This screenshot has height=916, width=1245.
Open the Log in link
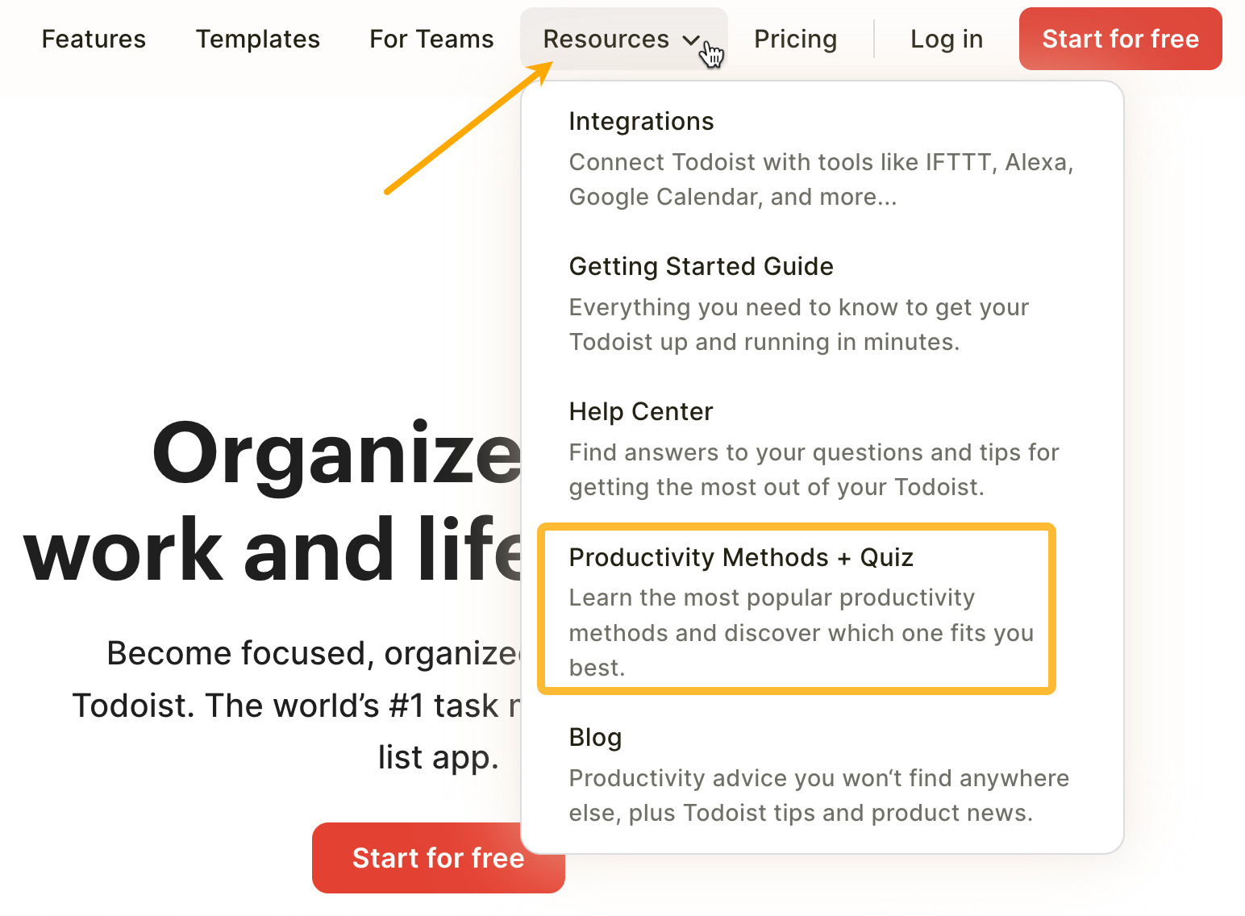[x=947, y=38]
